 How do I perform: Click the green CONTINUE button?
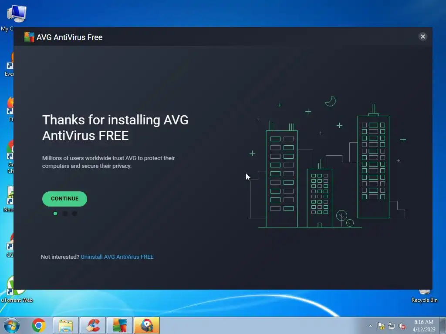[x=64, y=199]
